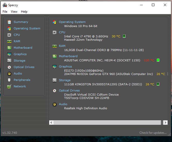Viewport: 172px width, 142px height.
Task: Click the storage temperature indicator square
Action: click(x=158, y=84)
